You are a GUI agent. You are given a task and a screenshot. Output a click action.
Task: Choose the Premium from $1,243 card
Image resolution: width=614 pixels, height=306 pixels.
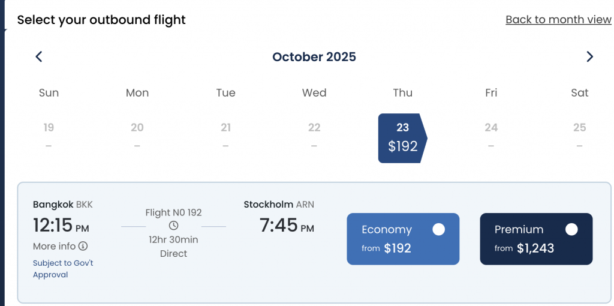pyautogui.click(x=536, y=239)
